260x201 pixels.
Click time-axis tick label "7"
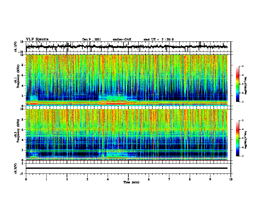169,179
